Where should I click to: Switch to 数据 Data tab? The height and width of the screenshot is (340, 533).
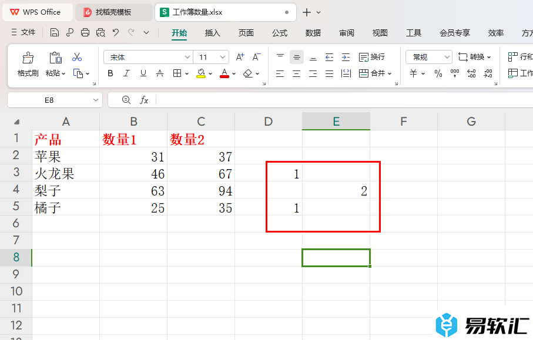coord(313,33)
